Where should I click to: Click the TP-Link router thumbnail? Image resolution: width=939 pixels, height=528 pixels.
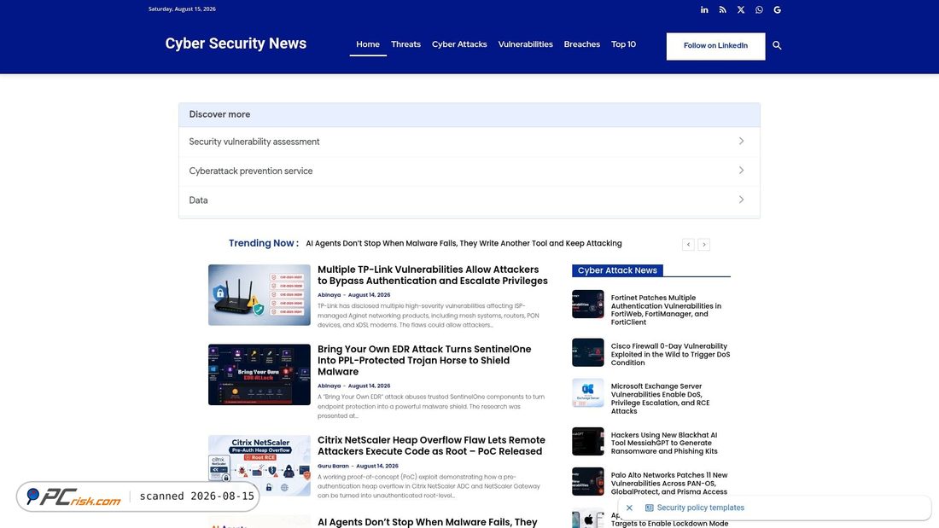260,295
